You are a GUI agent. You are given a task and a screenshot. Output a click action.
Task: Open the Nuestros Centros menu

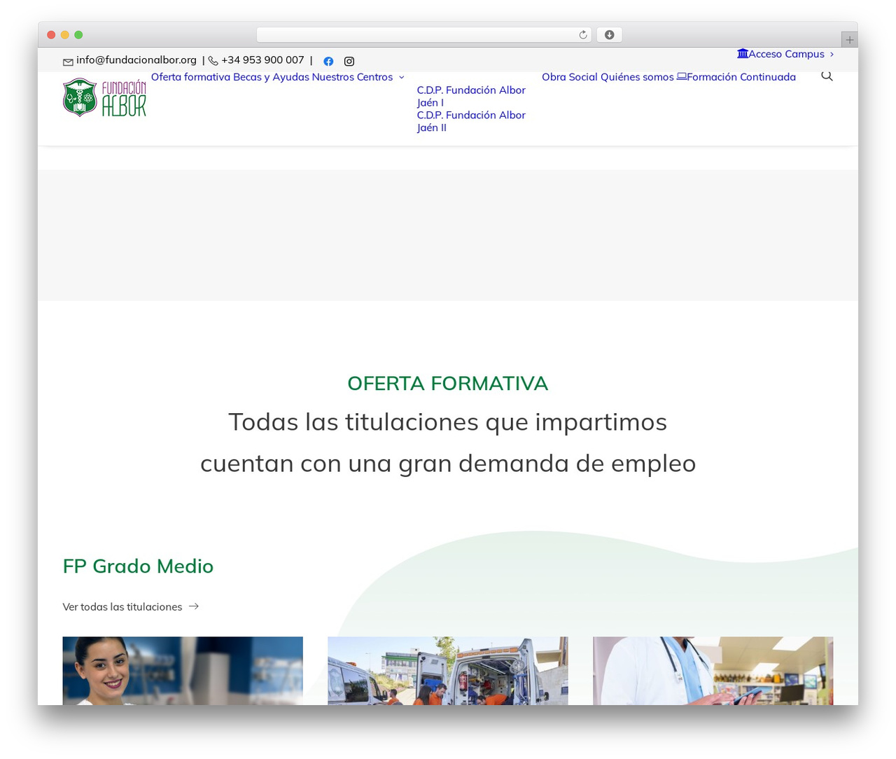coord(352,77)
